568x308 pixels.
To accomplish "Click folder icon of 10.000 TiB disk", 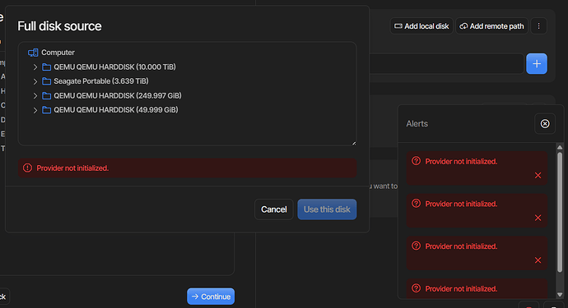I will [46, 67].
